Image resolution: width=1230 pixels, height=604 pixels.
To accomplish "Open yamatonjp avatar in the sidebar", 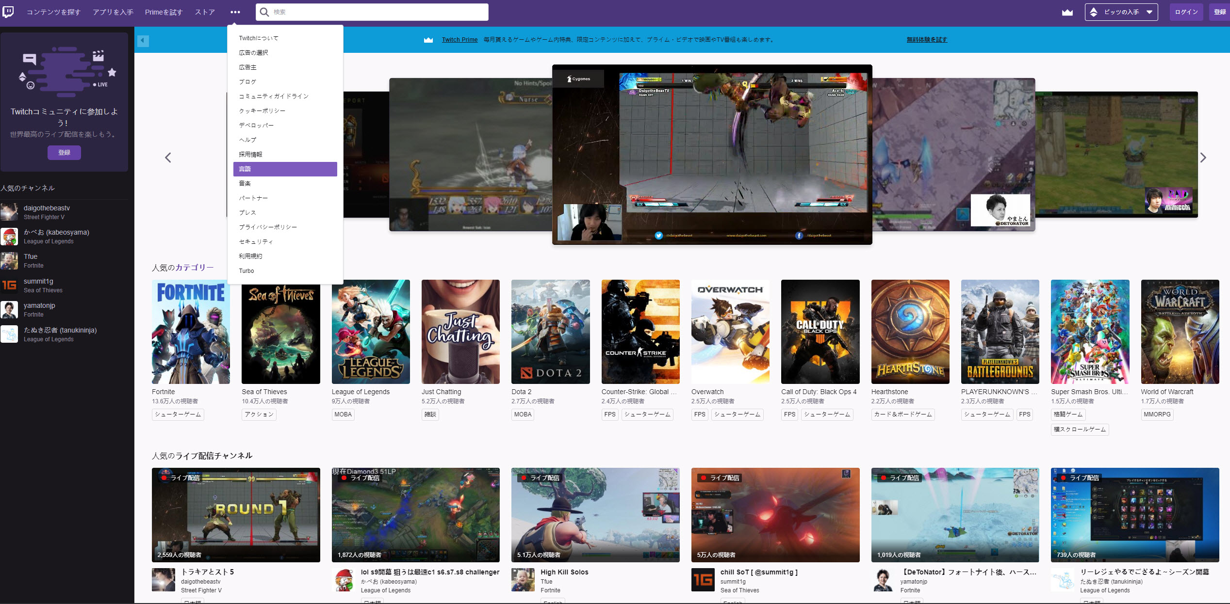I will (x=9, y=310).
